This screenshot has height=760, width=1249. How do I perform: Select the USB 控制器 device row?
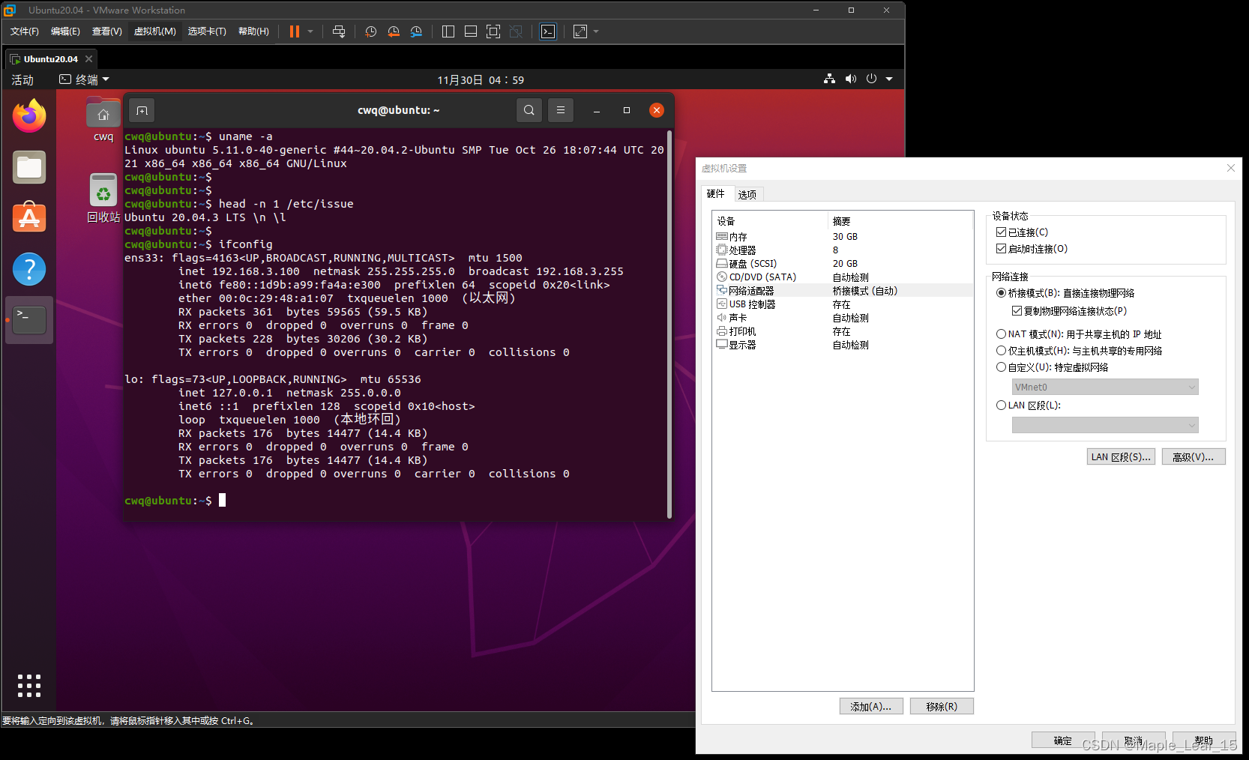tap(843, 304)
